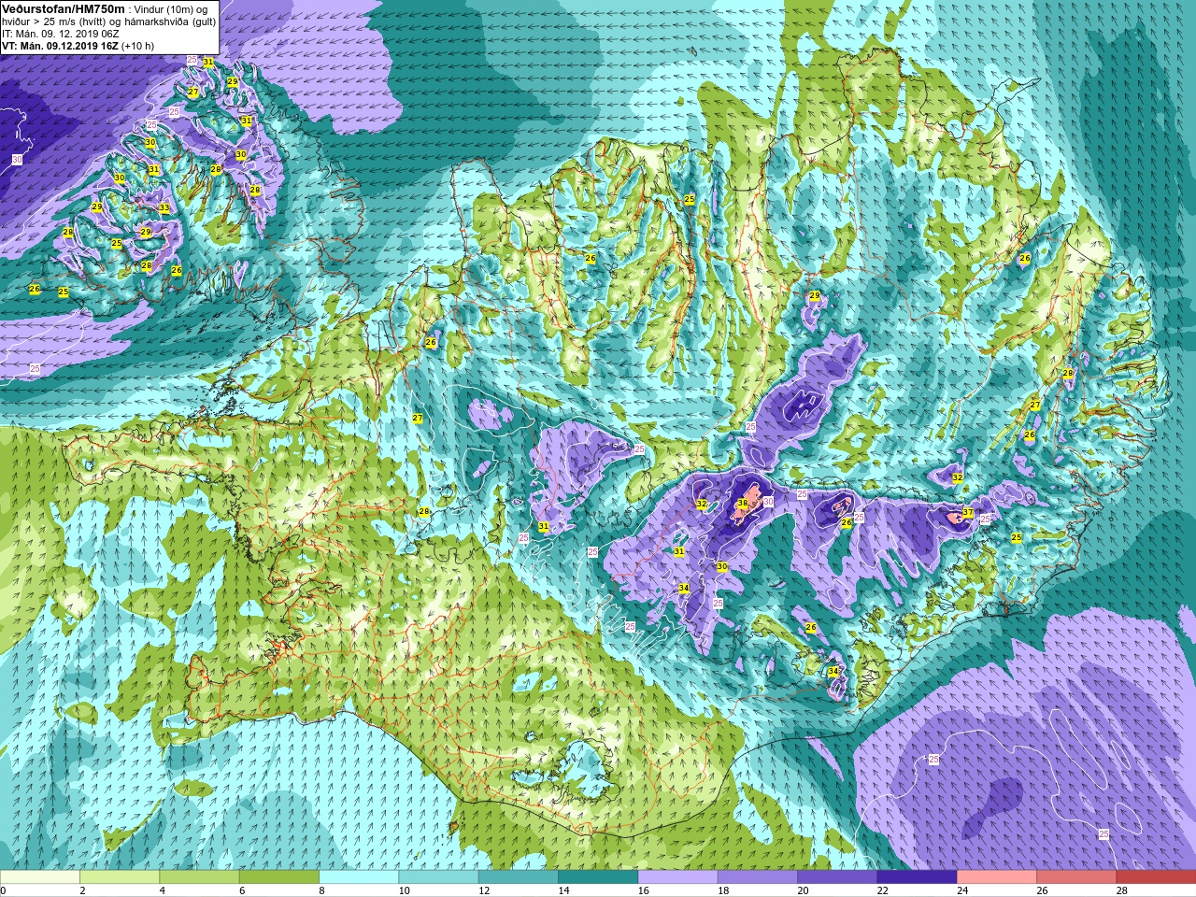The image size is (1196, 897).
Task: Click the legend scale label '10'
Action: coord(404,890)
